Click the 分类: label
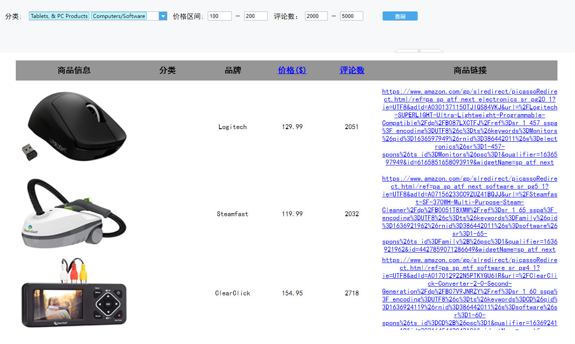 click(x=13, y=17)
